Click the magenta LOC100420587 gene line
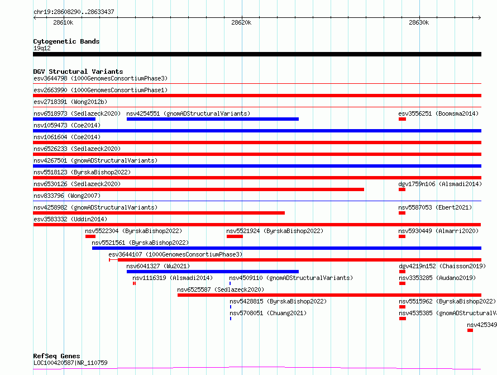This screenshot has height=375, width=497. coord(257,368)
